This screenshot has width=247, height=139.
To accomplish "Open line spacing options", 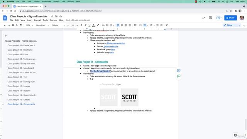I will (x=135, y=25).
